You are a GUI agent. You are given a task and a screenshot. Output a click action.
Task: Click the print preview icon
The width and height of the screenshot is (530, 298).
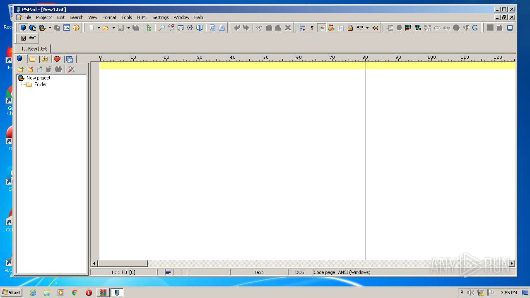pyautogui.click(x=212, y=28)
